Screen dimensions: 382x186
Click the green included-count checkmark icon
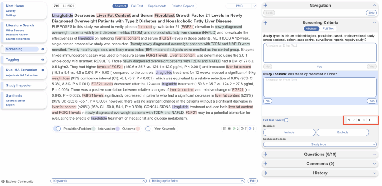tap(234, 129)
